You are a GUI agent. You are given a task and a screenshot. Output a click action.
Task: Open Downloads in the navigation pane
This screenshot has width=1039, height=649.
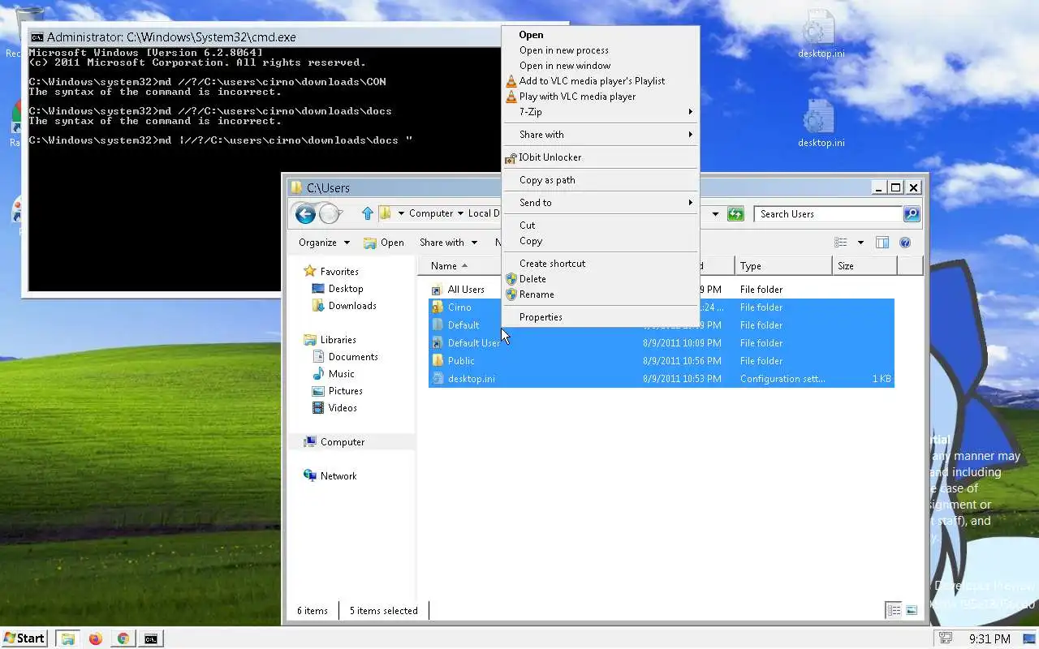352,306
